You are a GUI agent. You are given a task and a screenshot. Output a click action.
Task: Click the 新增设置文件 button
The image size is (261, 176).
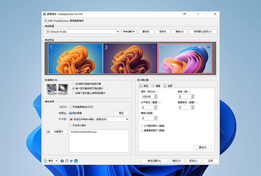[129, 31]
